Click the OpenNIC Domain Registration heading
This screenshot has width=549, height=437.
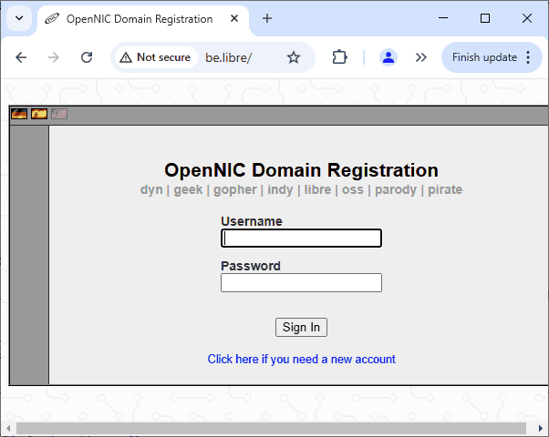301,170
